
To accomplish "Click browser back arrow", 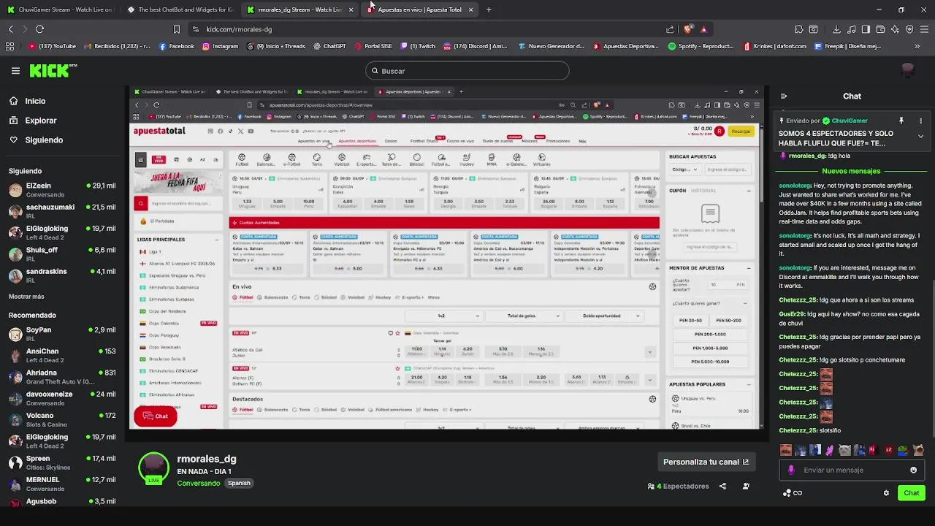I will point(10,29).
